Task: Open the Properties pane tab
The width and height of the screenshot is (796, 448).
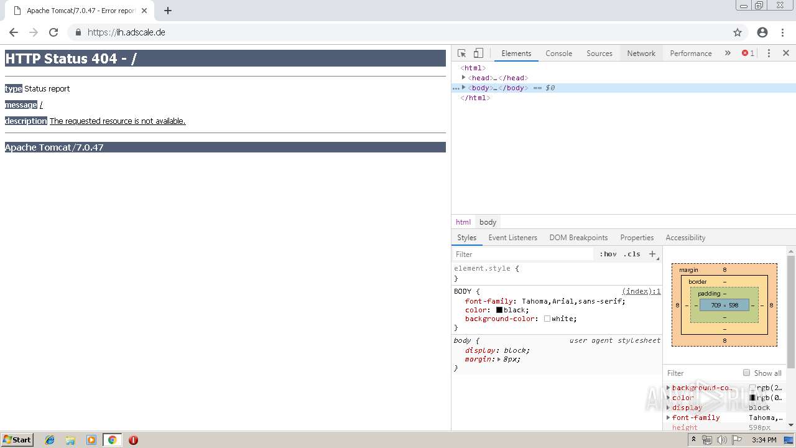Action: [637, 238]
